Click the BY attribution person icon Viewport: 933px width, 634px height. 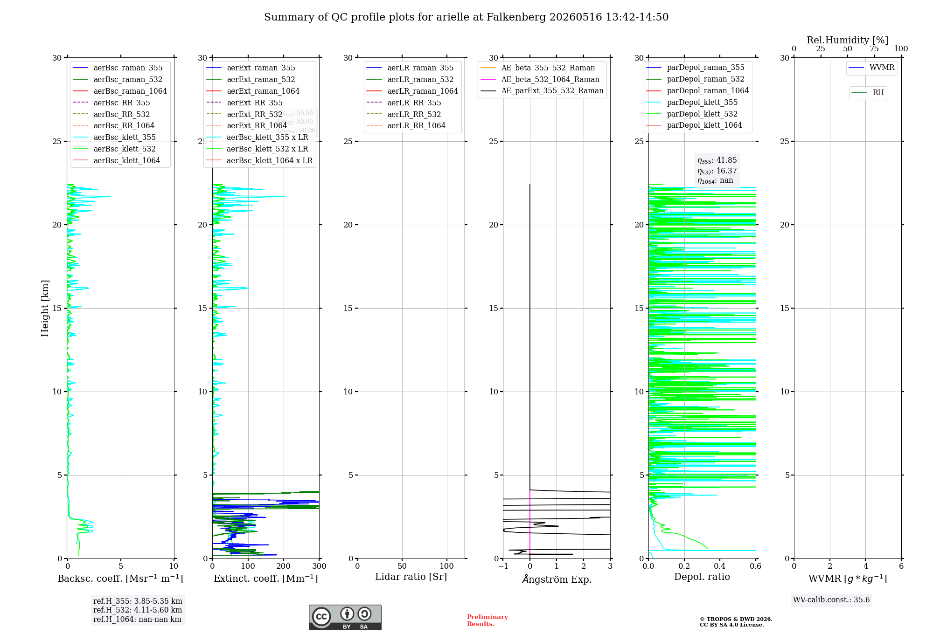click(347, 613)
